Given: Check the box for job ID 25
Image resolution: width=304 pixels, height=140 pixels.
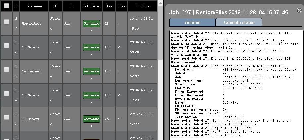Looking at the screenshot, I should (6, 69).
